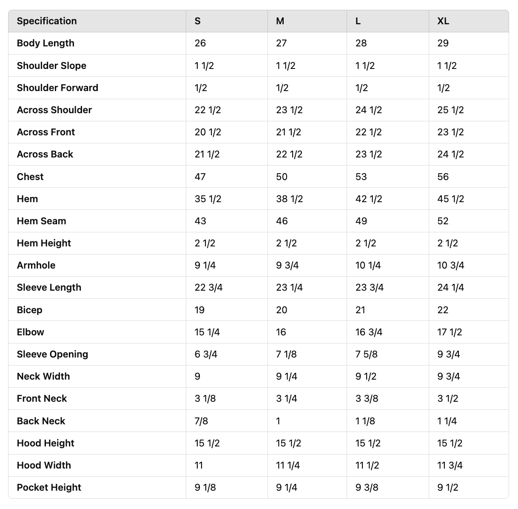
Task: Click the Specification column header
Action: point(47,21)
